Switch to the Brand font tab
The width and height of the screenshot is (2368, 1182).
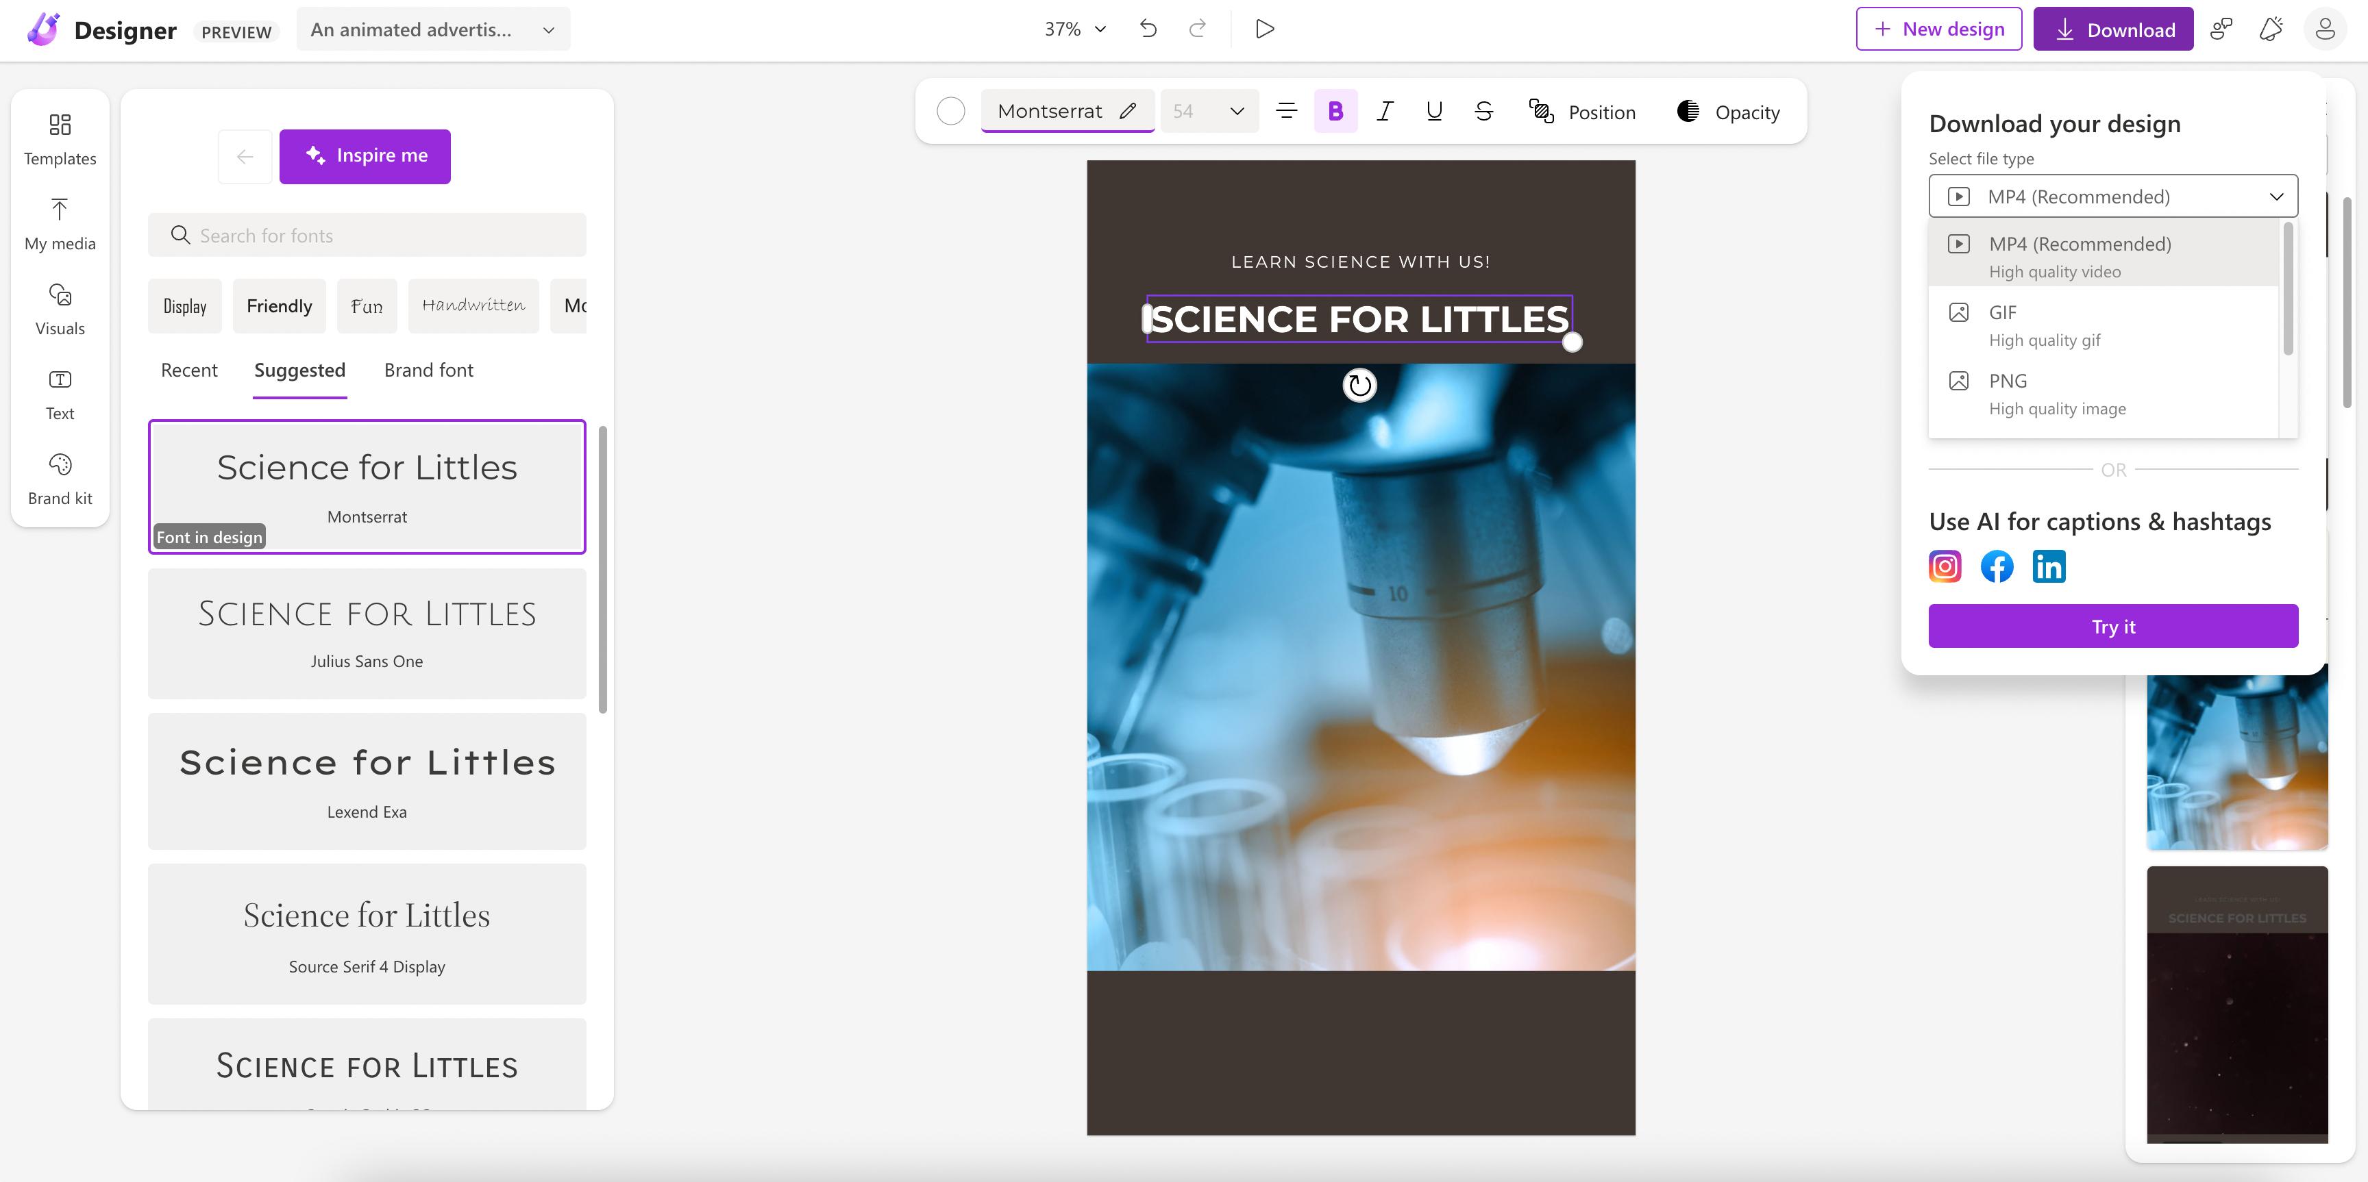(428, 370)
